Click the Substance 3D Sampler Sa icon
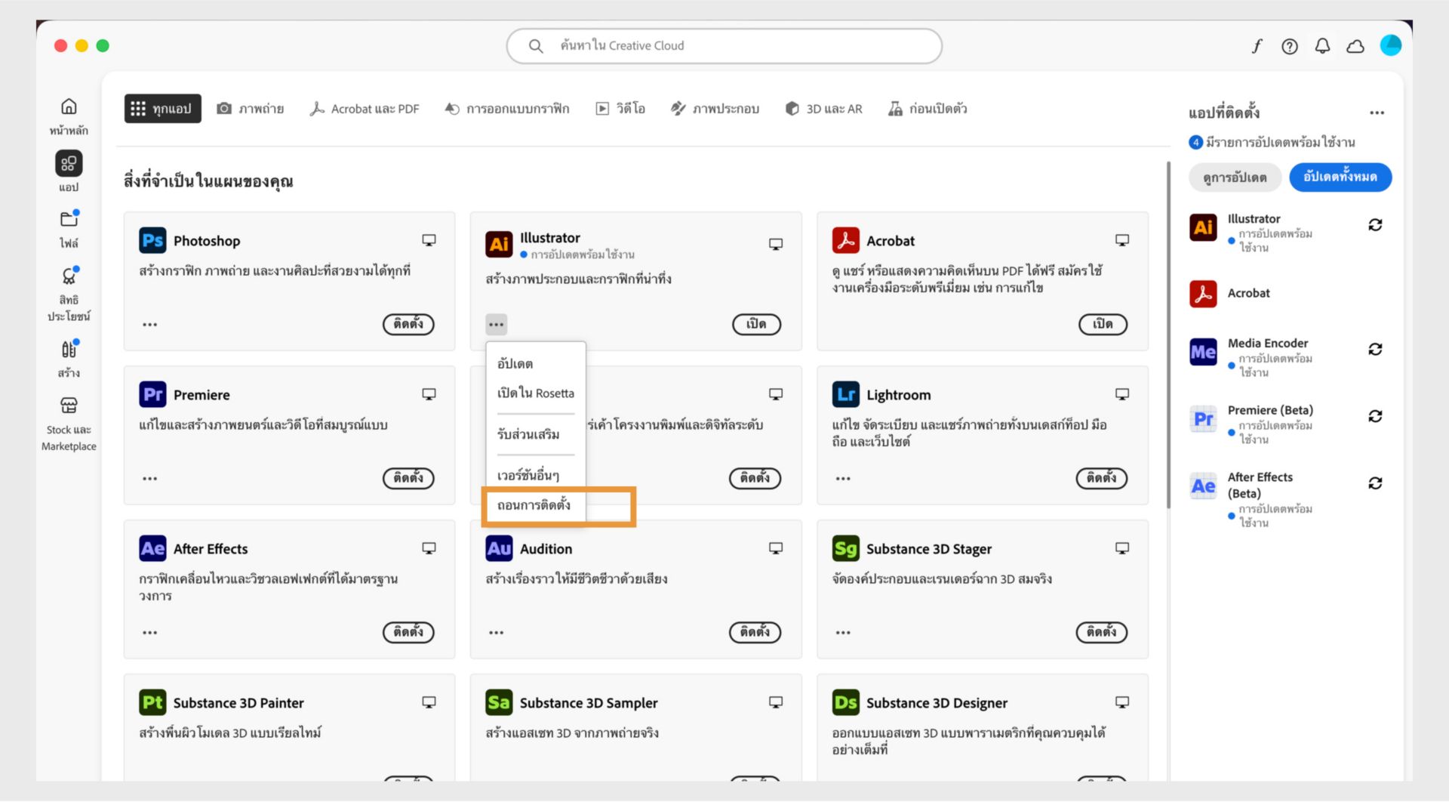Screen dimensions: 1449x802 click(499, 702)
